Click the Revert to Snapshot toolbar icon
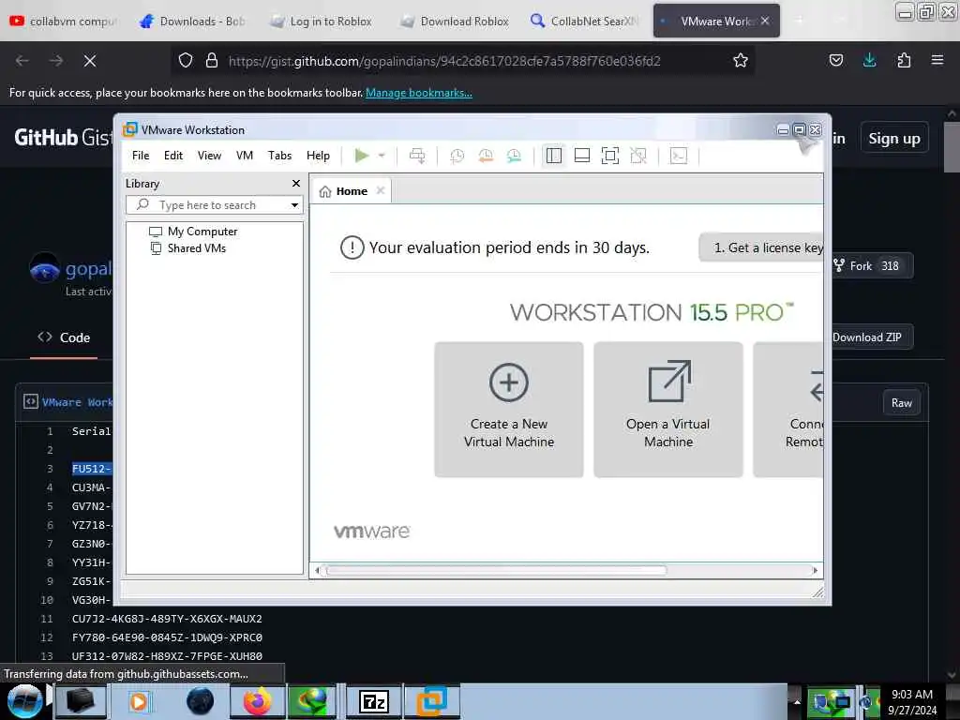The width and height of the screenshot is (960, 720). click(486, 156)
